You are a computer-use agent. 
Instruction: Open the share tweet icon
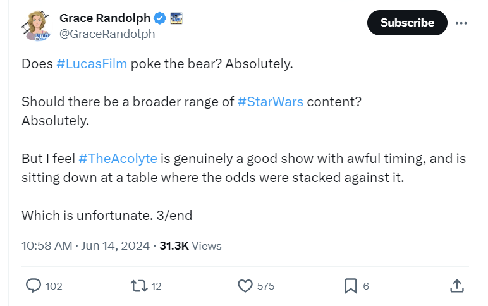pyautogui.click(x=456, y=286)
